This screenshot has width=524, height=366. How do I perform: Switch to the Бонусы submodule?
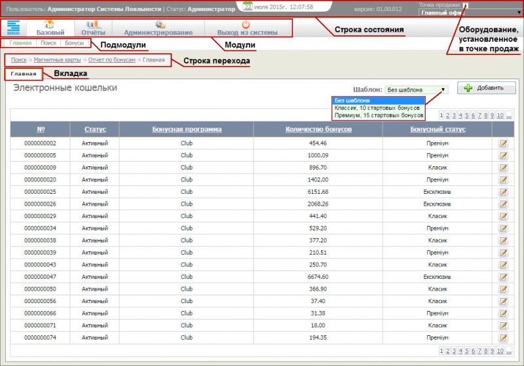coord(74,43)
